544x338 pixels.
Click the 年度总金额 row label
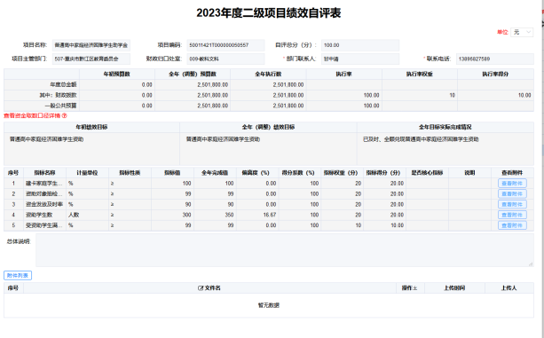[63, 84]
